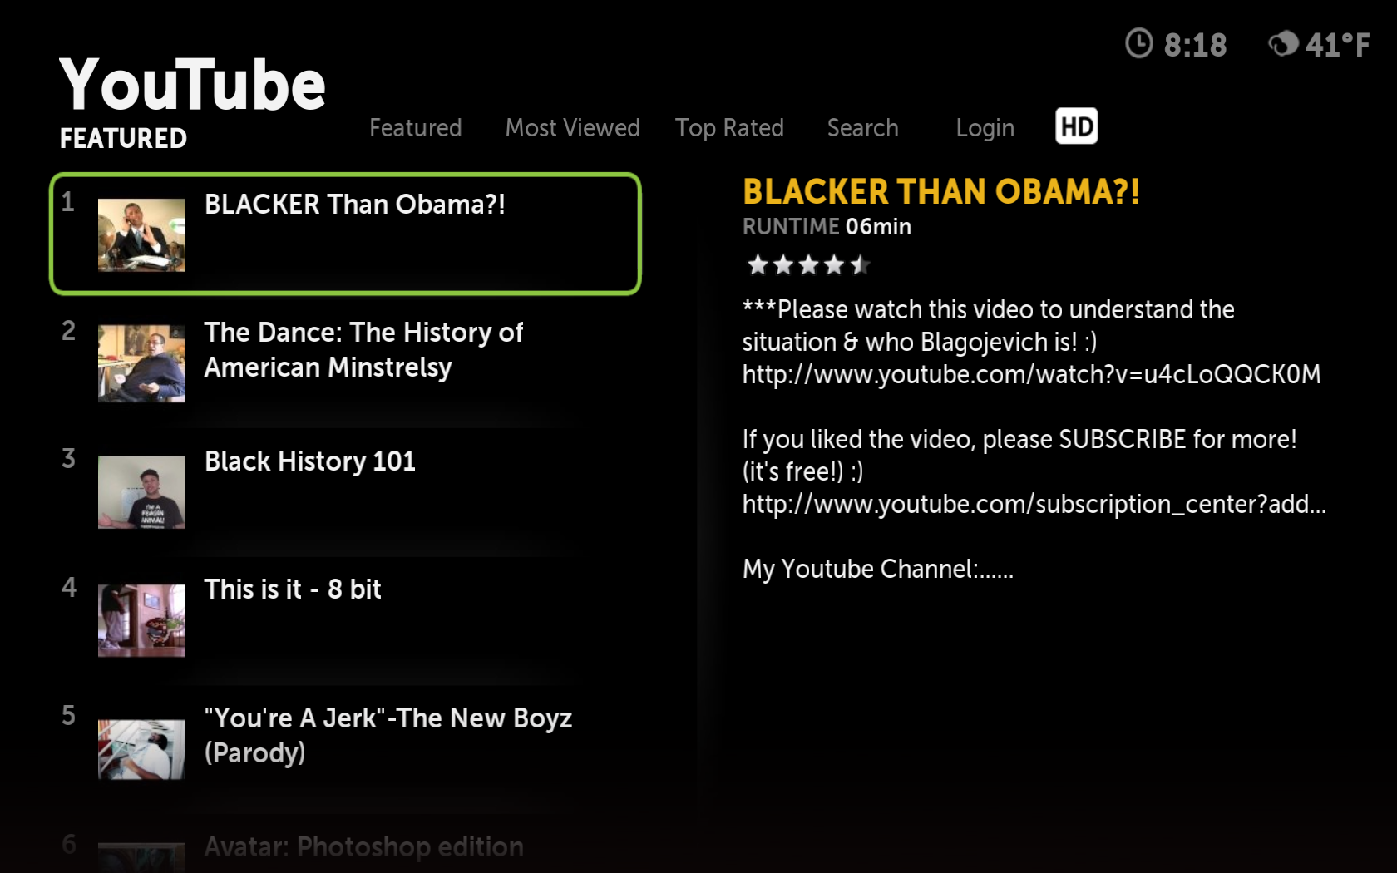Image resolution: width=1397 pixels, height=873 pixels.
Task: Select "You're A Jerk"-The New Boyz (Parody)
Action: 388,735
